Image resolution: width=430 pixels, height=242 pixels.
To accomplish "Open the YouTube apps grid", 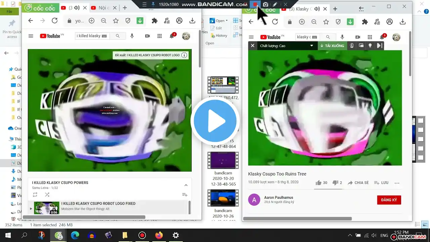I will [x=160, y=36].
